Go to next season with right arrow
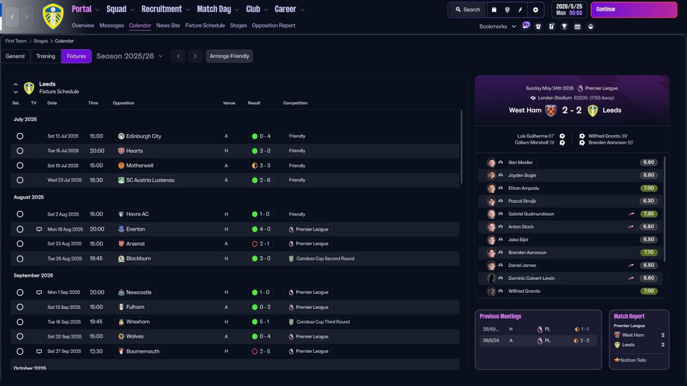The image size is (687, 386). click(195, 56)
